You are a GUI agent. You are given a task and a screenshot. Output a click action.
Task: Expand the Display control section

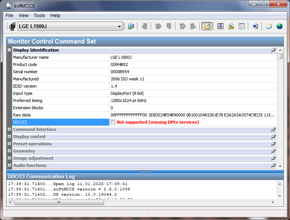pyautogui.click(x=9, y=137)
